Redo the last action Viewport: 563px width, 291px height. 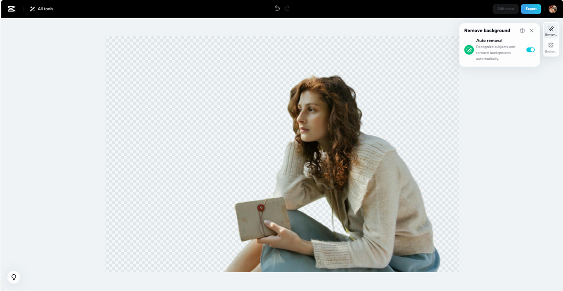287,8
